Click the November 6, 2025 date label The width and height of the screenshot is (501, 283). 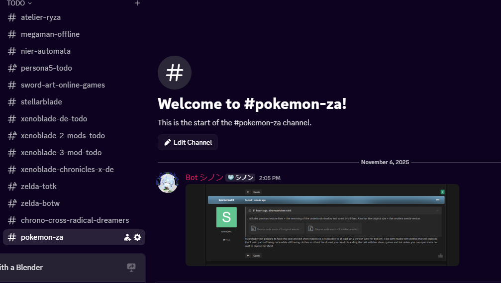click(385, 162)
